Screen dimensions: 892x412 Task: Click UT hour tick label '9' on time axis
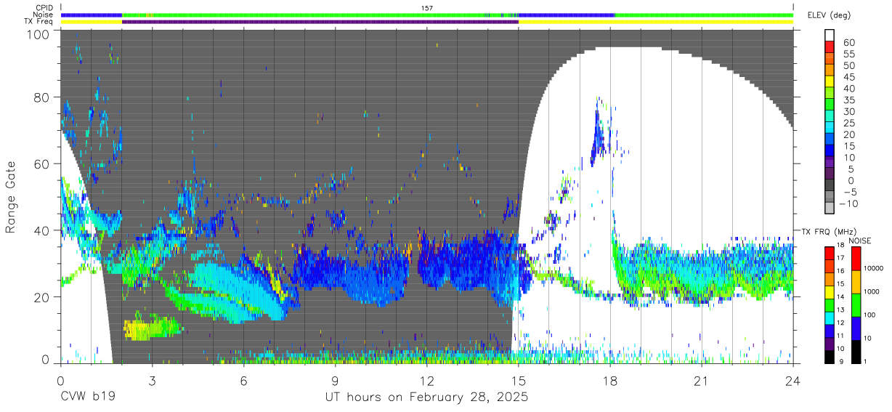(x=335, y=381)
